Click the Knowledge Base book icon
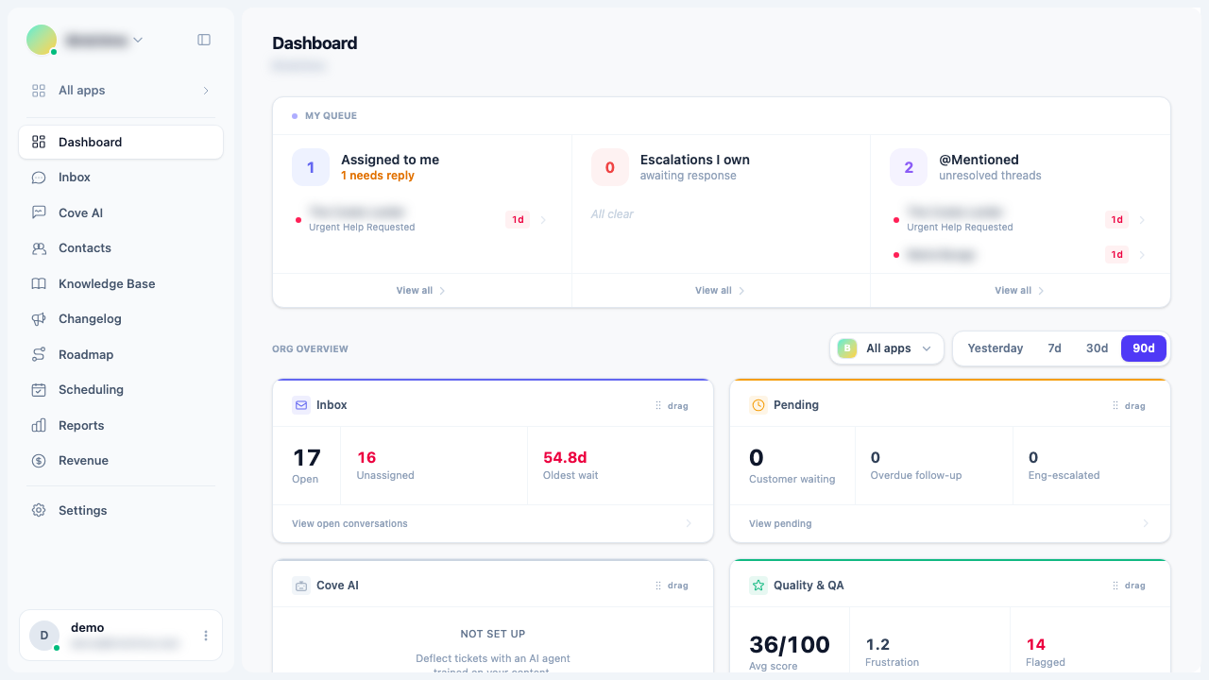Viewport: 1209px width, 680px height. pos(39,283)
